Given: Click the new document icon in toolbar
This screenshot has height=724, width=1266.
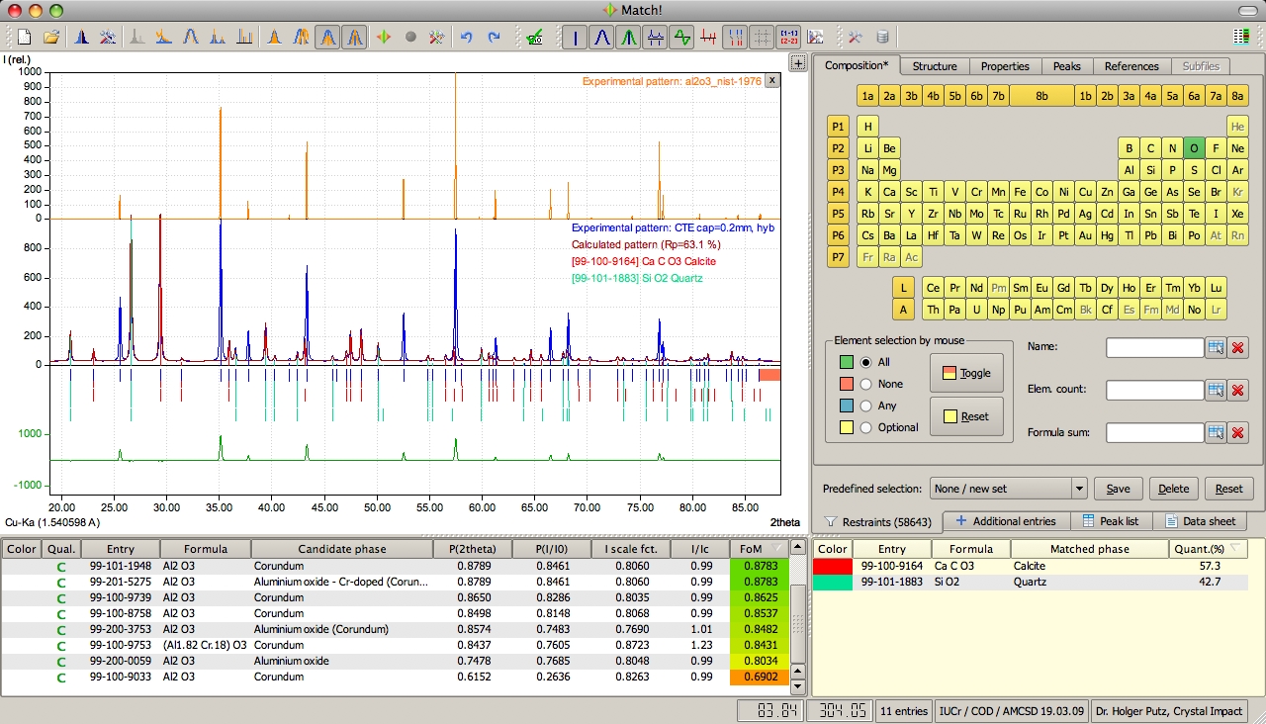Looking at the screenshot, I should point(25,38).
